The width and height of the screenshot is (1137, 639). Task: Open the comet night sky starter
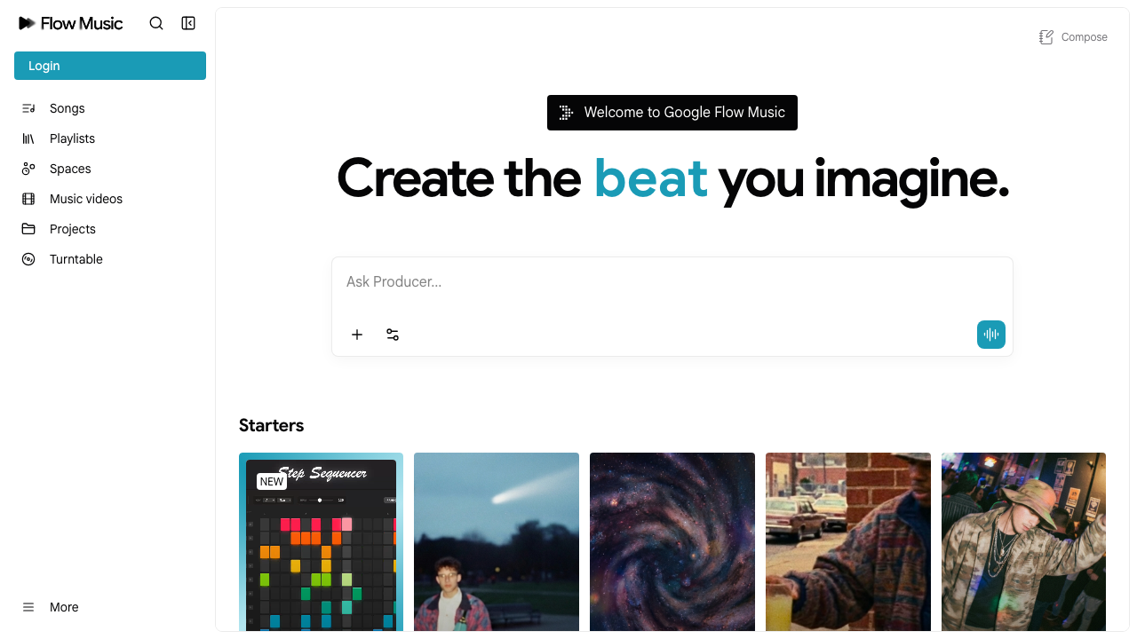coord(497,542)
